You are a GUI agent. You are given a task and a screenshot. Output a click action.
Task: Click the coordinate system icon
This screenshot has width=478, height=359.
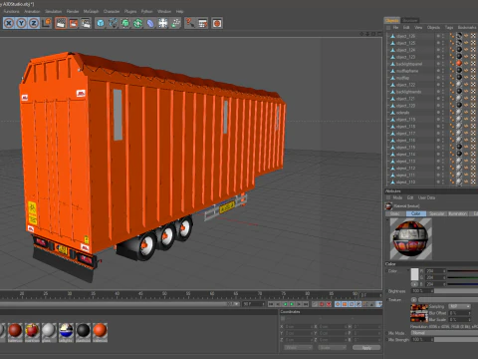[46, 23]
